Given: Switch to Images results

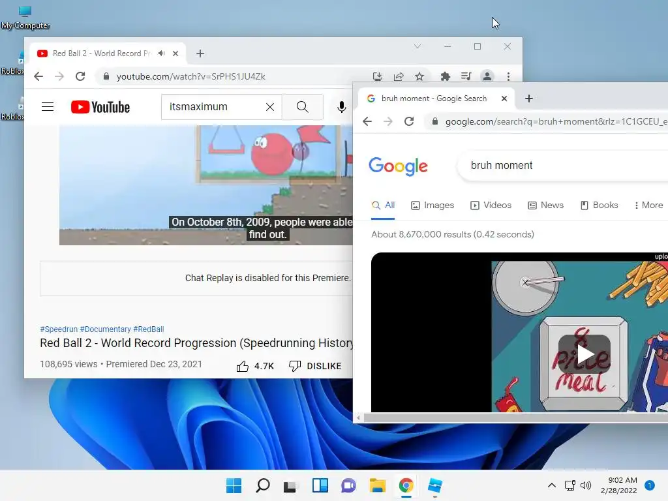Looking at the screenshot, I should coord(433,205).
